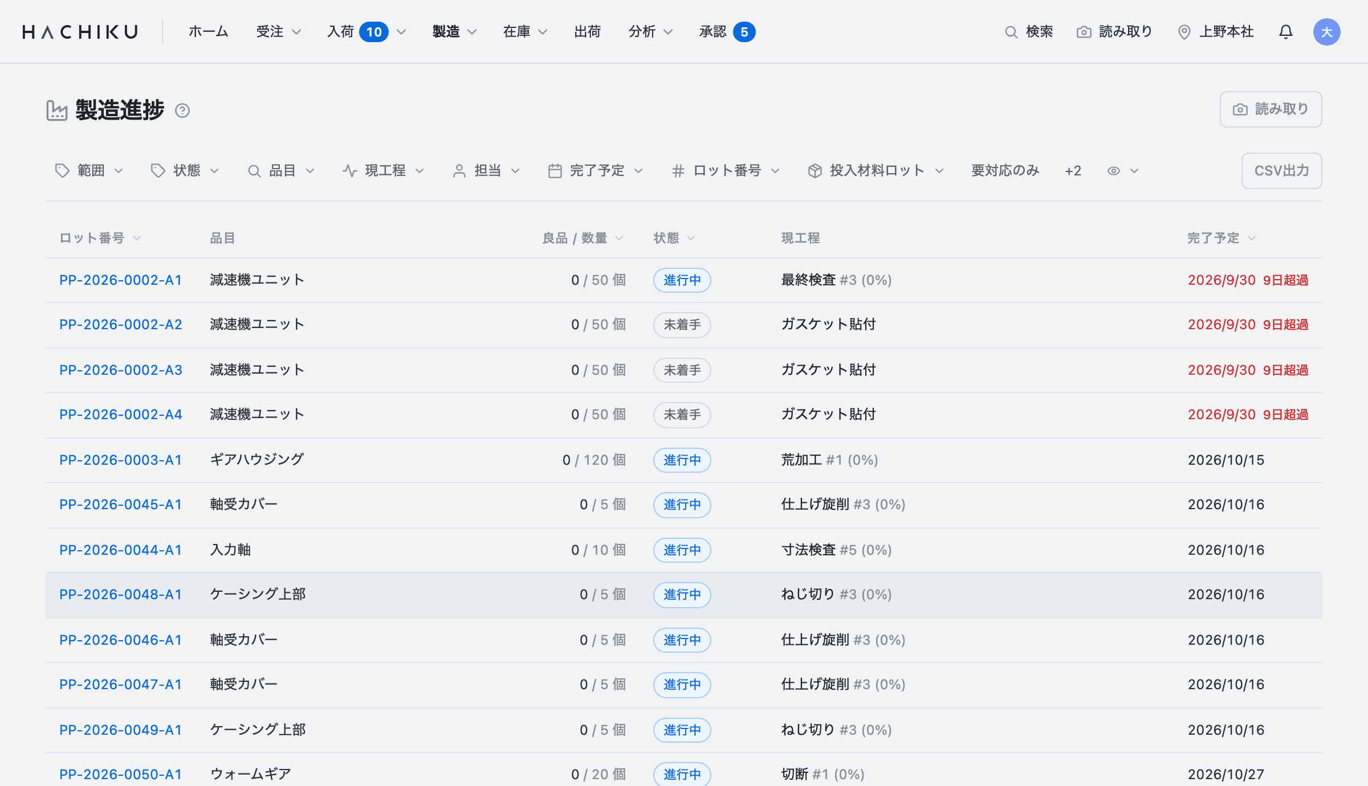Go to the 出荷 page
The width and height of the screenshot is (1368, 786).
tap(588, 32)
